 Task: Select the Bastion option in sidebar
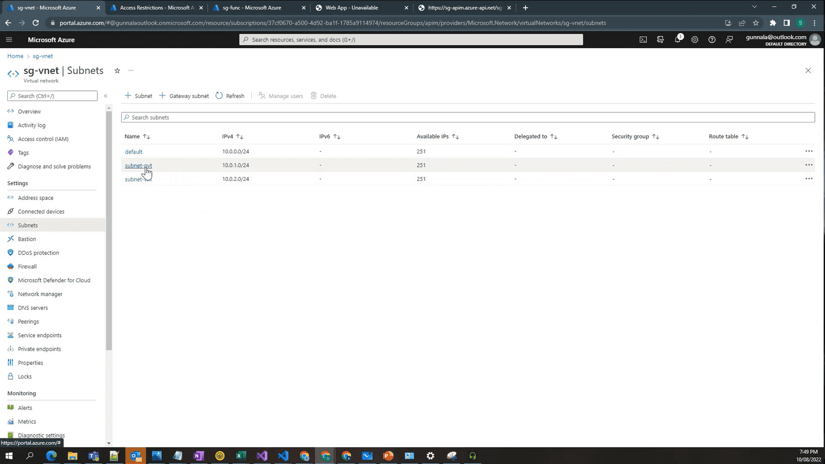[x=27, y=239]
